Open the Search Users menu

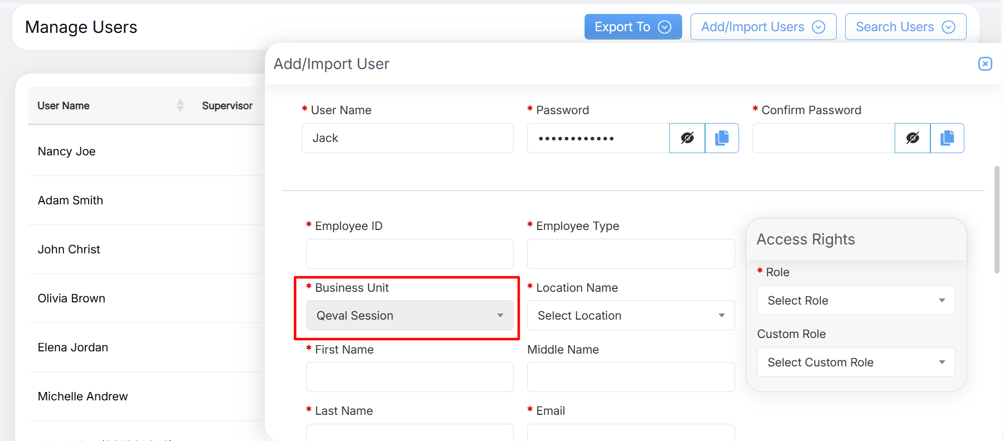point(905,27)
